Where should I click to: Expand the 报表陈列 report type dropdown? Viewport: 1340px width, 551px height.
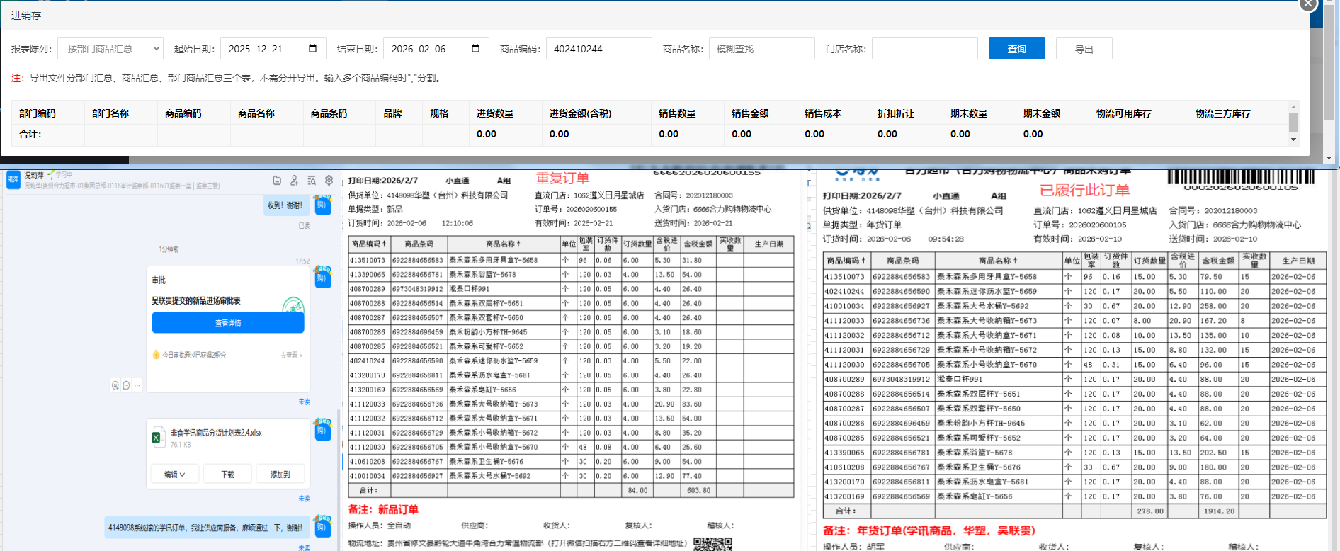[110, 49]
